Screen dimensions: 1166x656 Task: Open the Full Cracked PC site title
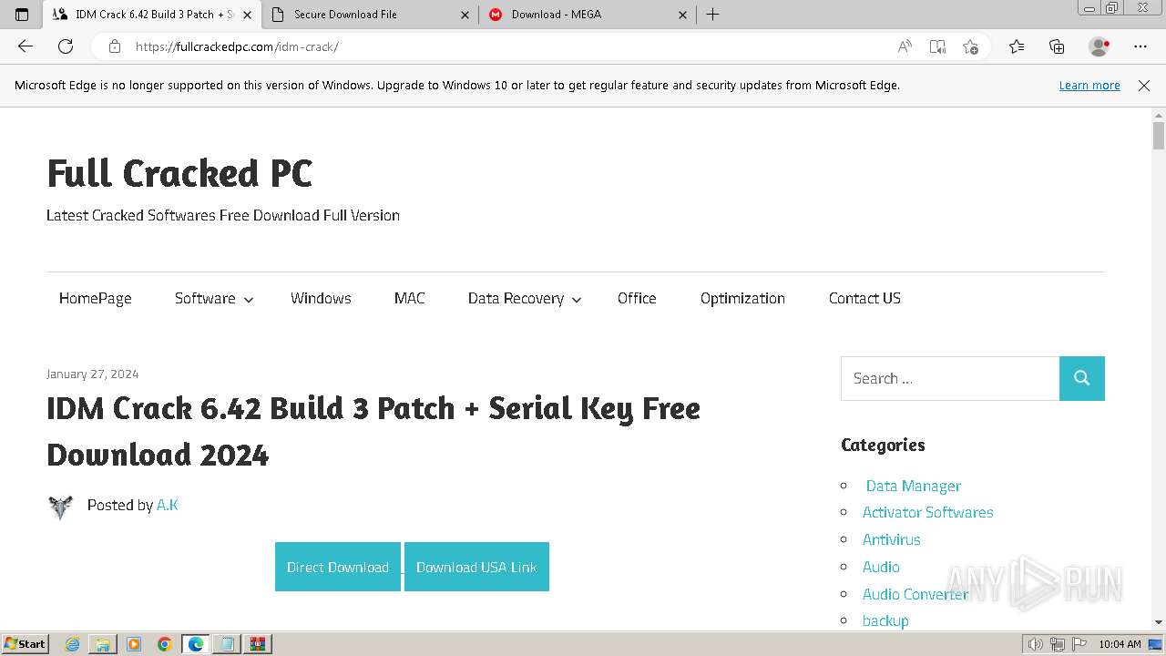point(179,173)
